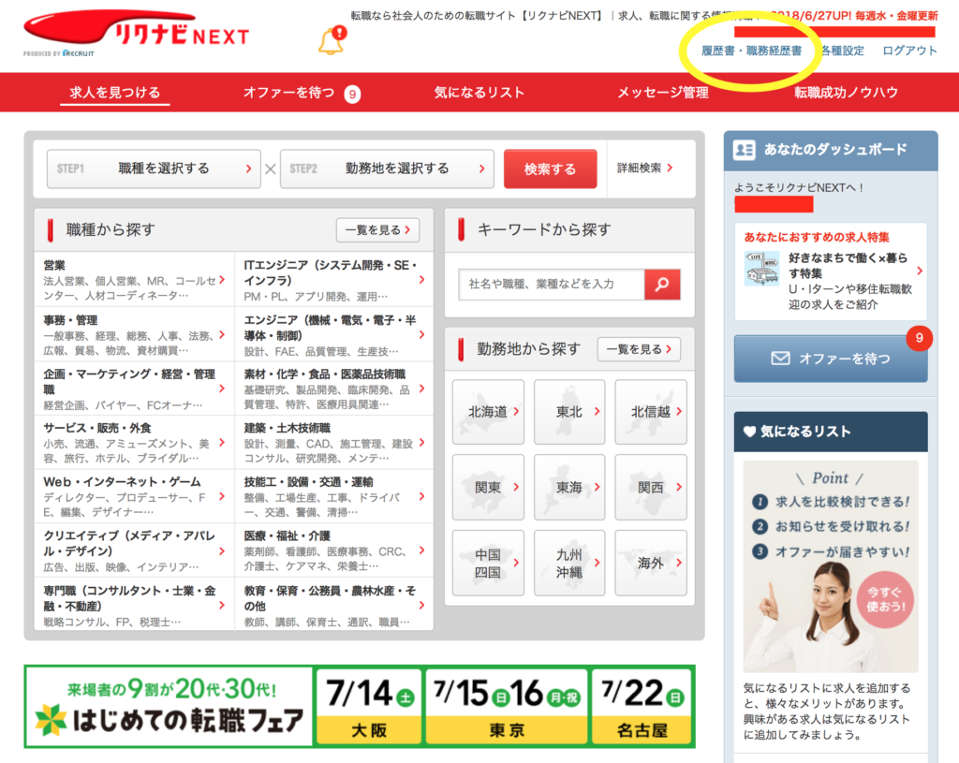Select 東海 region button

(x=569, y=487)
